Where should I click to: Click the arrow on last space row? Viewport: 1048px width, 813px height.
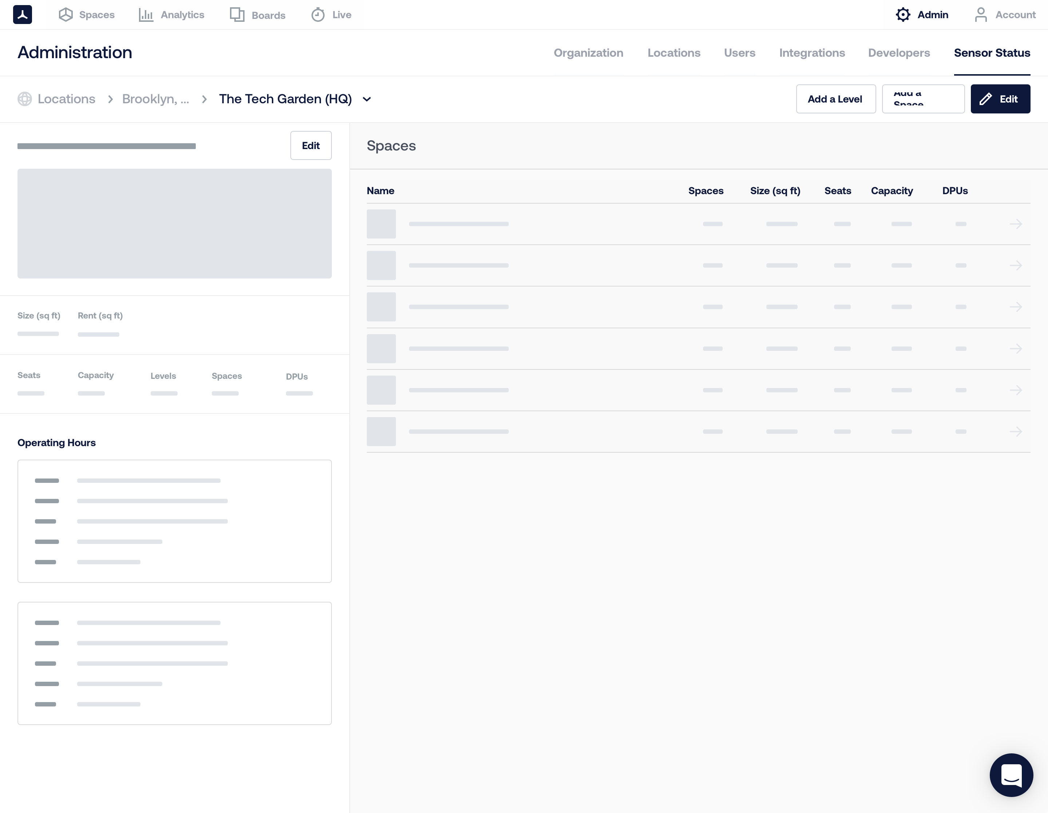1015,432
